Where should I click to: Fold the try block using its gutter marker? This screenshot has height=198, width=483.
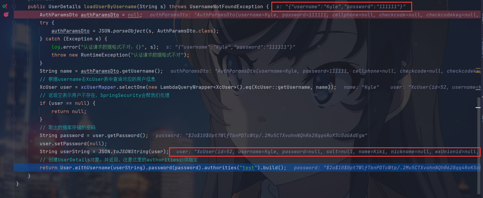(14, 23)
